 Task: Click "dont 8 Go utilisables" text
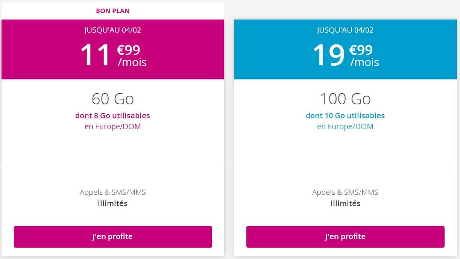[113, 116]
